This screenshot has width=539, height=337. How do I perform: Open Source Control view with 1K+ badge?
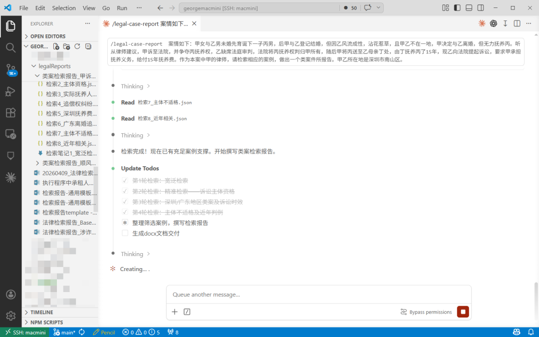(x=10, y=69)
